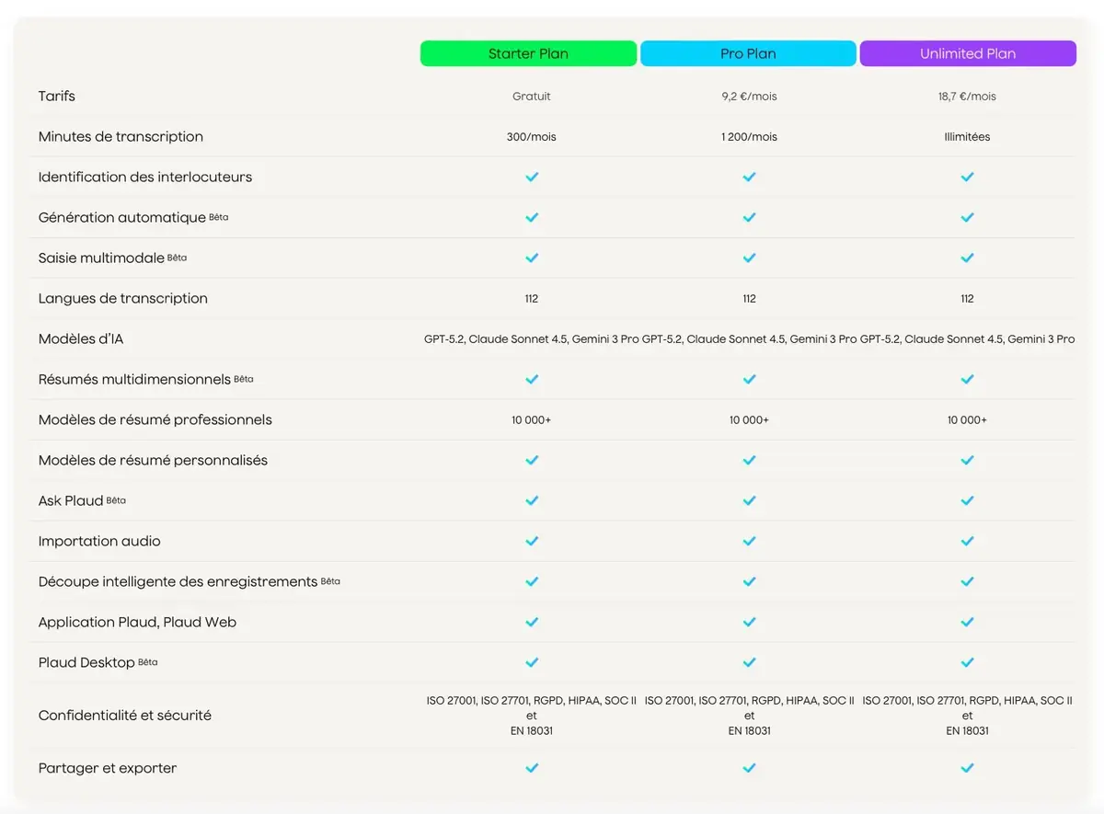Click the Pro Plan checkmark for Modèles de résumé personnalisés

749,460
